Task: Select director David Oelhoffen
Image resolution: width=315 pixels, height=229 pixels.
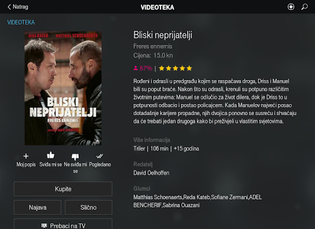Action: tap(151, 173)
